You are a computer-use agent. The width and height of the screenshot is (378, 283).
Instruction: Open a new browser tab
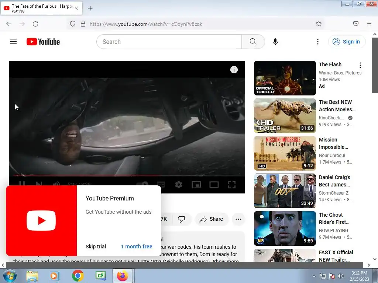coord(90,8)
